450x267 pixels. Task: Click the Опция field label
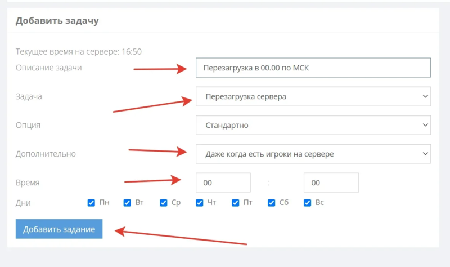click(28, 125)
